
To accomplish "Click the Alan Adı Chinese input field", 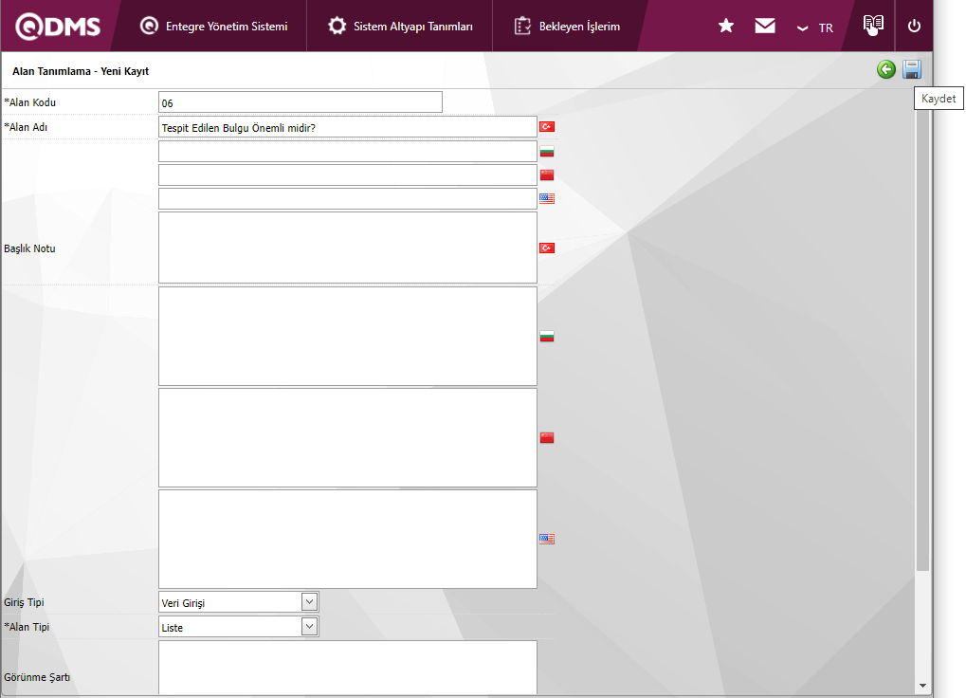I will 348,174.
